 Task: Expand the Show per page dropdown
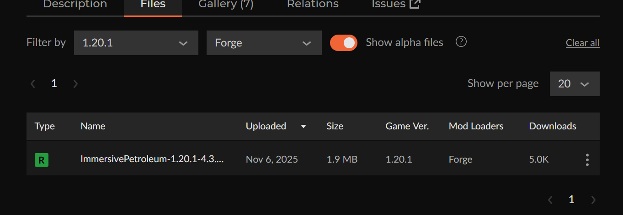[574, 84]
